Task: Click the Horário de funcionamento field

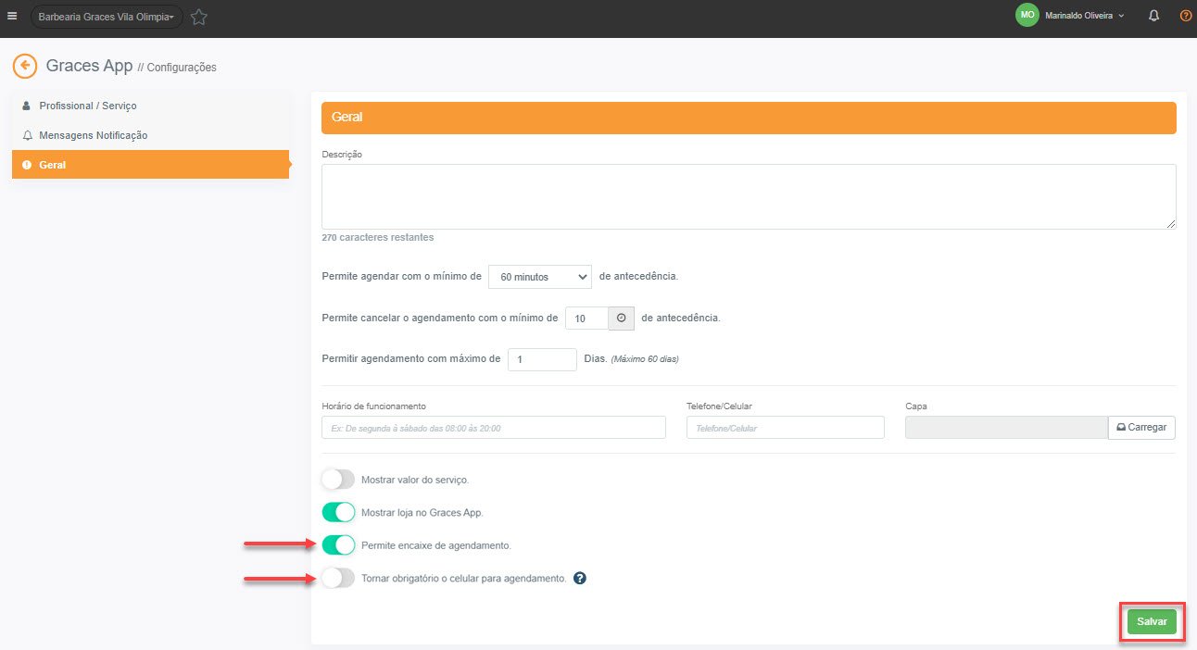Action: pos(494,428)
